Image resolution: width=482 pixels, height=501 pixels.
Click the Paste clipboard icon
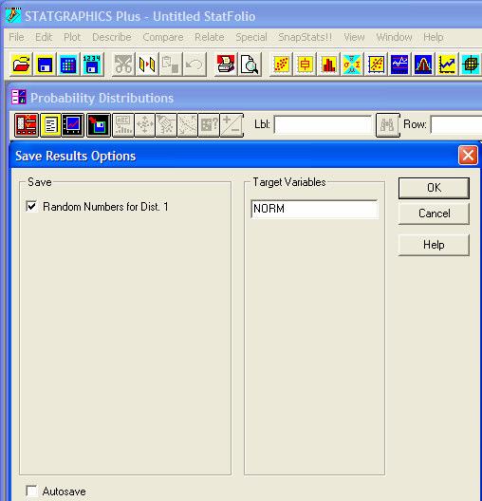tap(170, 65)
